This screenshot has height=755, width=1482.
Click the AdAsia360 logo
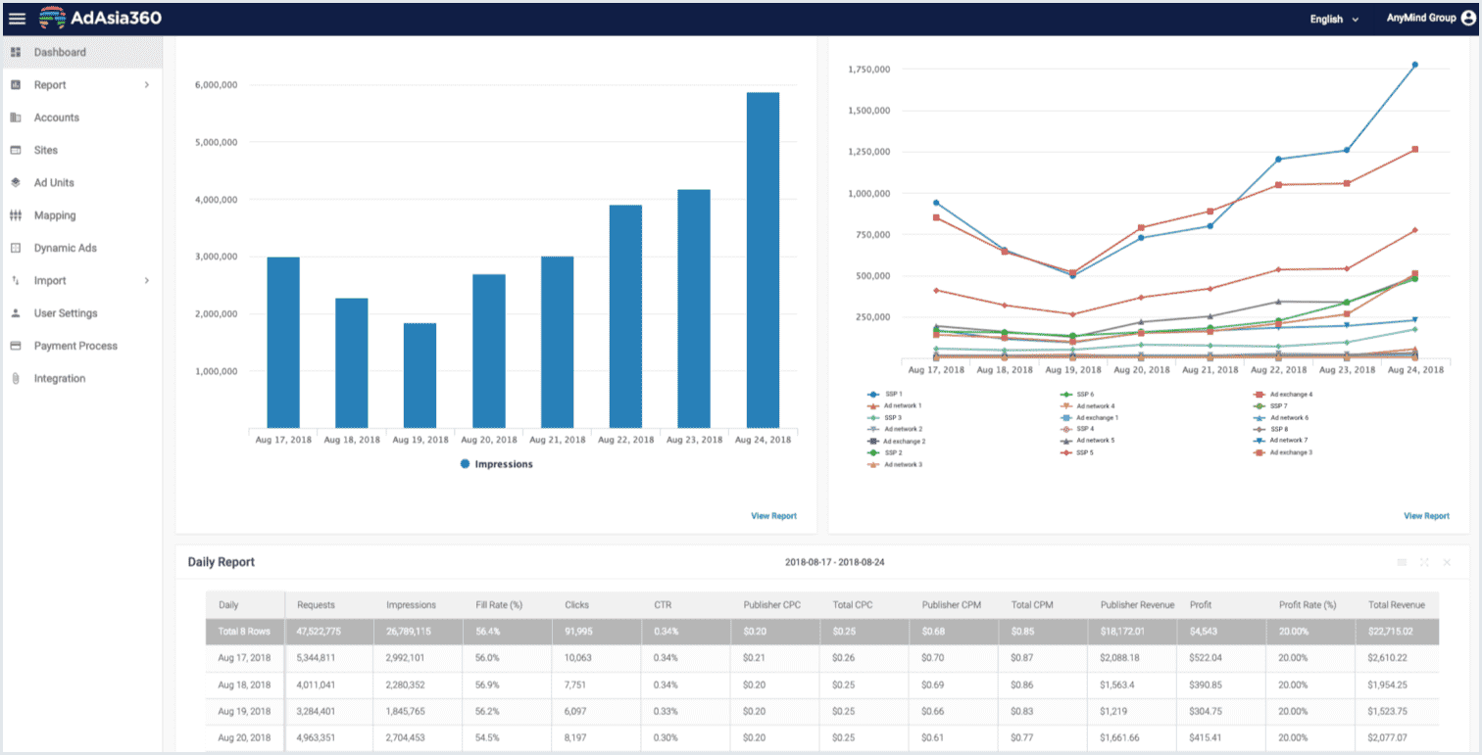pyautogui.click(x=100, y=19)
